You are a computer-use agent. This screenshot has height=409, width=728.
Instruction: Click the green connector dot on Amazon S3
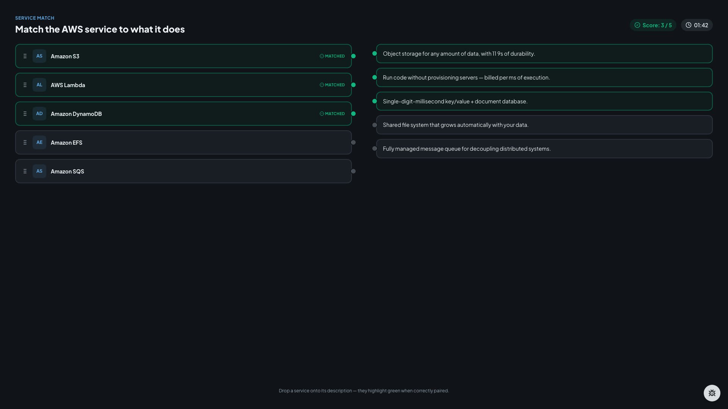353,56
